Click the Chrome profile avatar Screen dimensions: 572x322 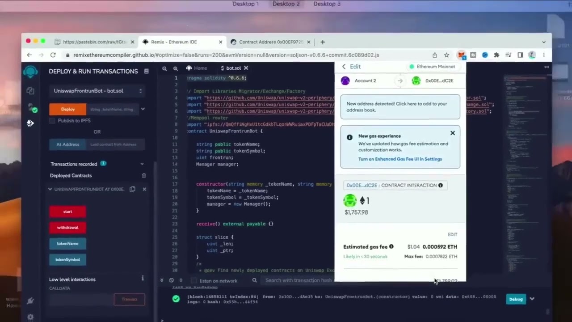click(532, 55)
